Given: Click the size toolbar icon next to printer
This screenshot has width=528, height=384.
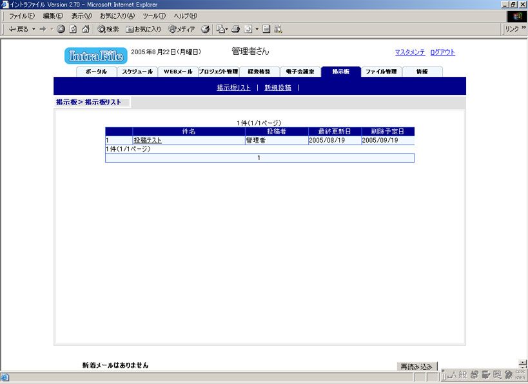Looking at the screenshot, I should [248, 29].
